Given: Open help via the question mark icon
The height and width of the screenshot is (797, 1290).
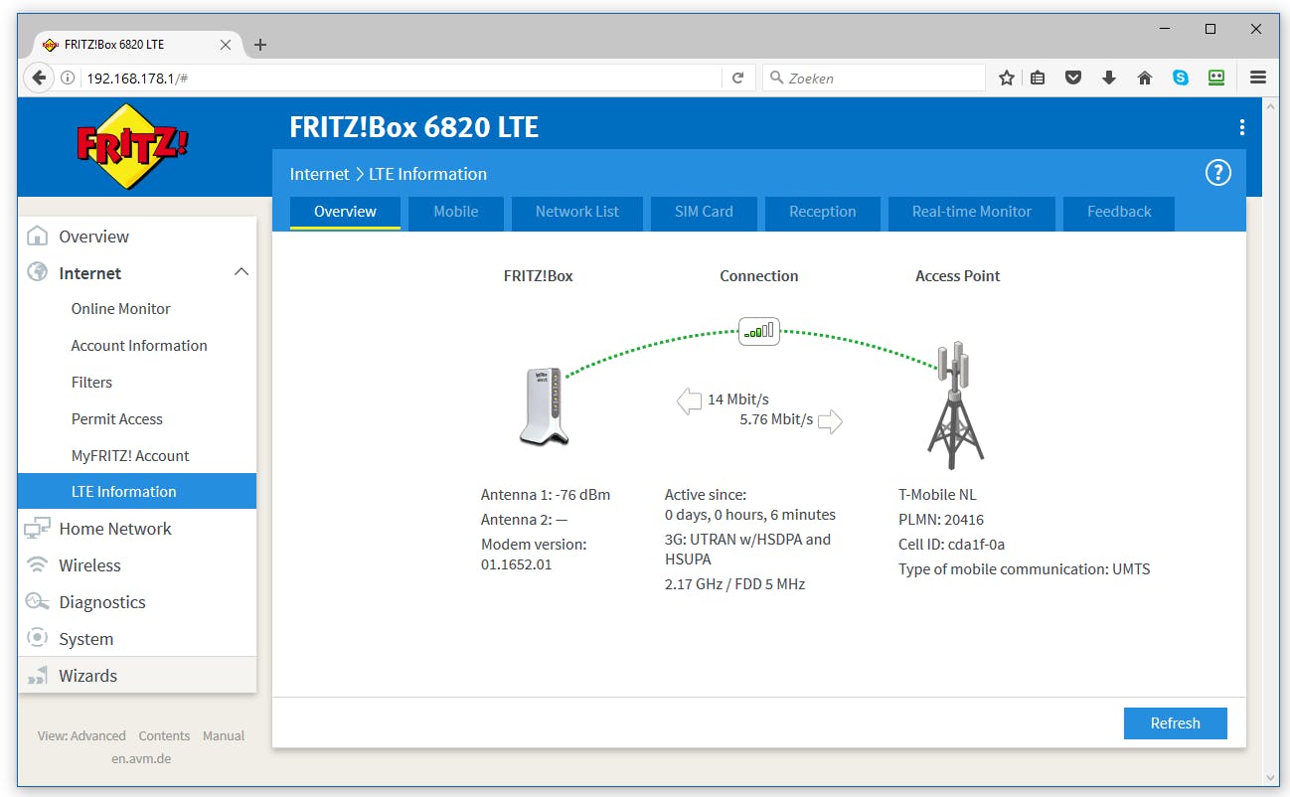Looking at the screenshot, I should tap(1217, 172).
